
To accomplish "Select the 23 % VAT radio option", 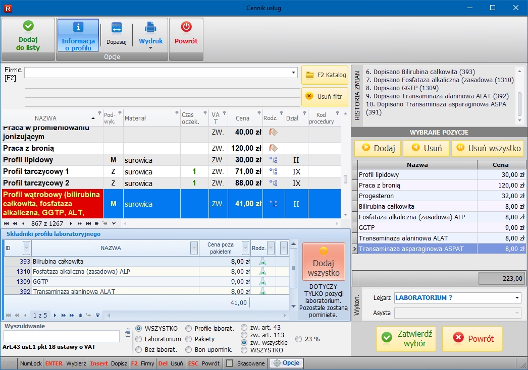I will [299, 339].
